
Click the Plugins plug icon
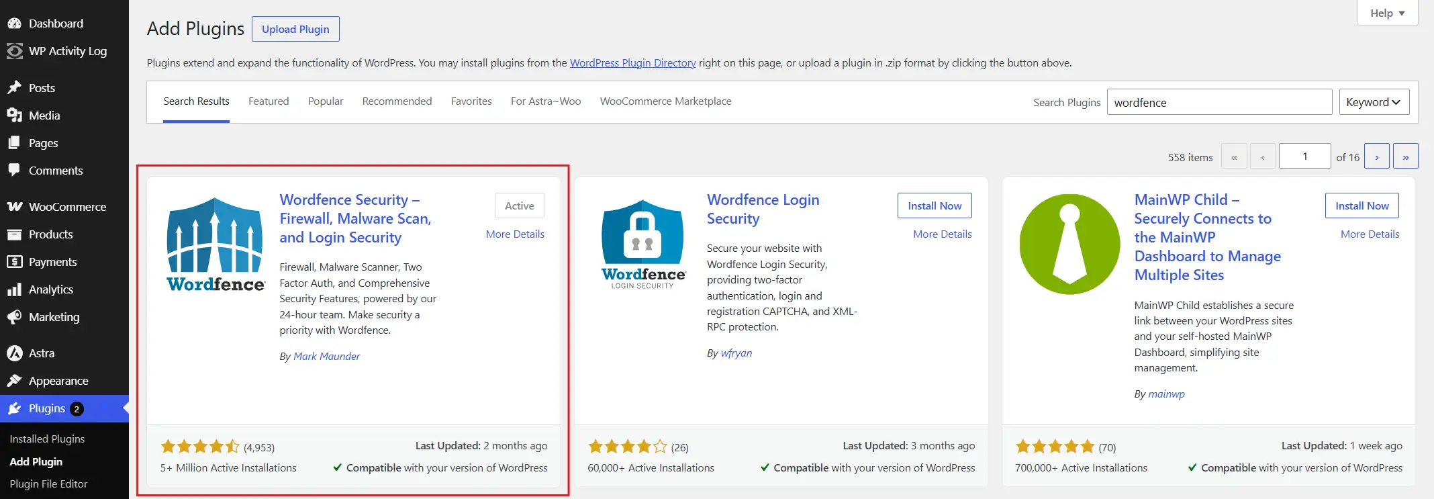point(14,408)
